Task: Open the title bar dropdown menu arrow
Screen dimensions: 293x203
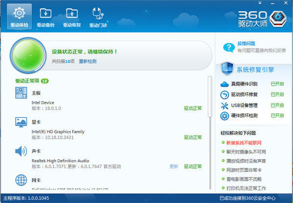Action: coord(260,3)
